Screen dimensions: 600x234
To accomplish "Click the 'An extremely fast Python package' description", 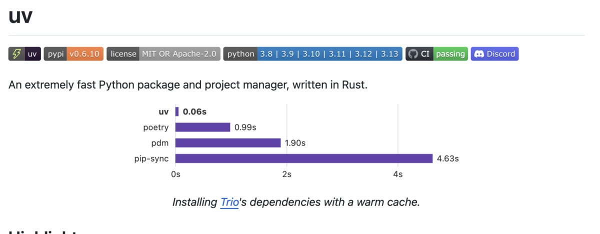I will [x=188, y=85].
